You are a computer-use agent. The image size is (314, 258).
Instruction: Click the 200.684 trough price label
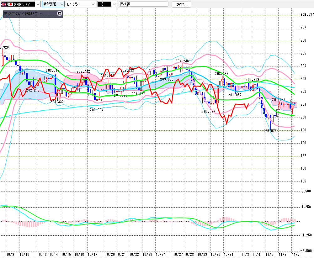[x=96, y=110]
